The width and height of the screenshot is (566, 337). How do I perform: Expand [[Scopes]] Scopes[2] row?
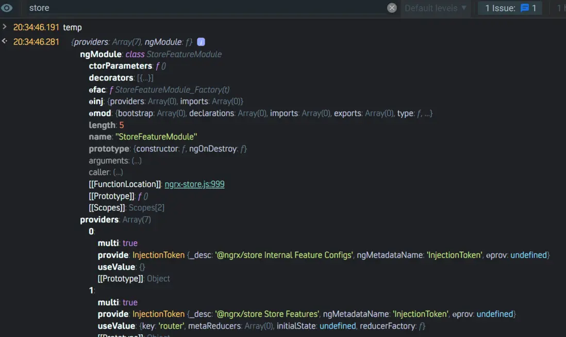pyautogui.click(x=126, y=207)
